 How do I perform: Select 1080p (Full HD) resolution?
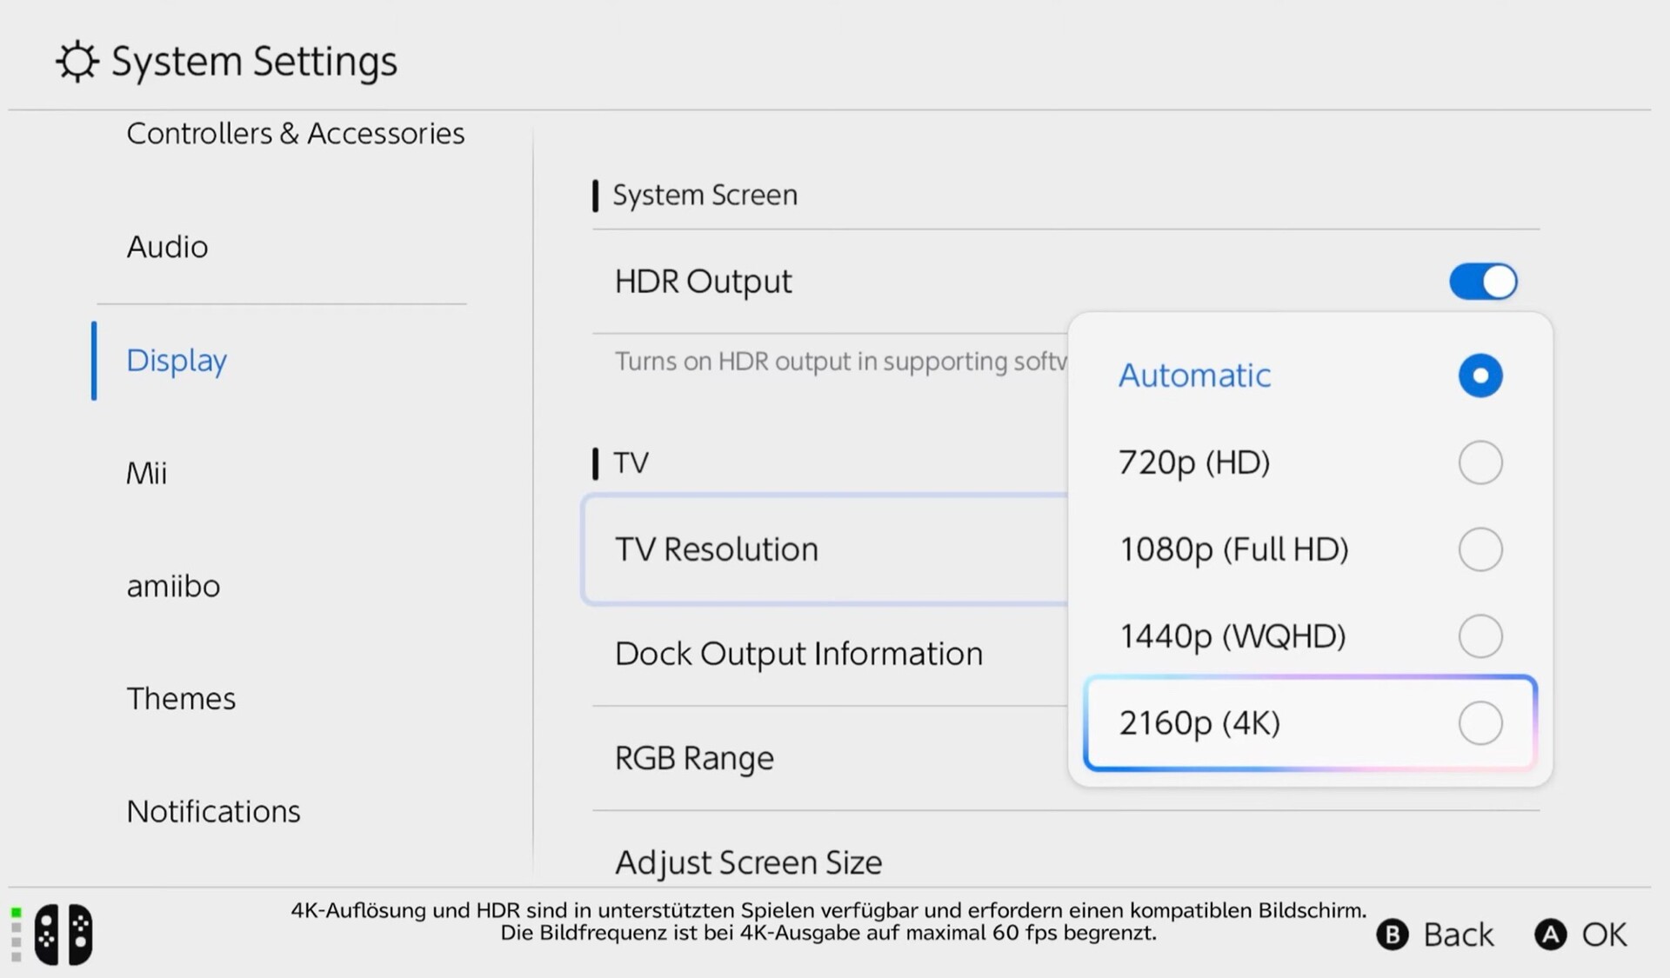coord(1480,549)
